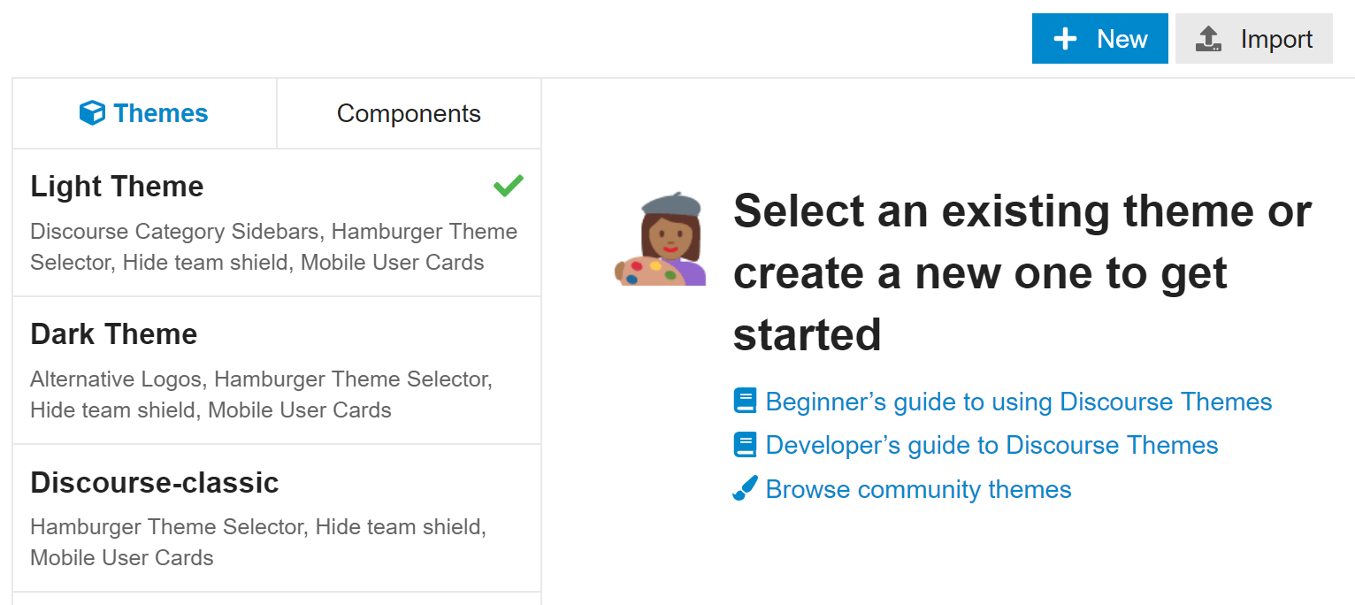Open the Beginner's guide to using Discourse Themes

pos(1019,401)
